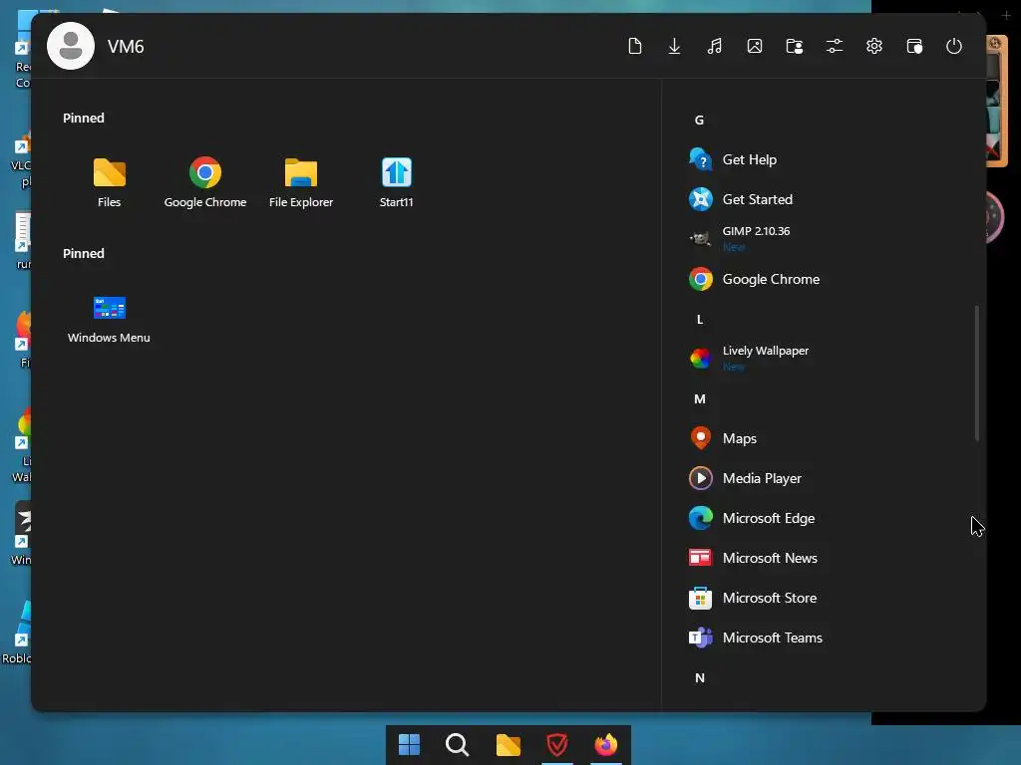
Task: Click the second Pinned group title
Action: pos(84,253)
